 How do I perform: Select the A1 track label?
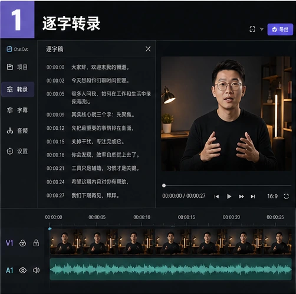click(9, 270)
